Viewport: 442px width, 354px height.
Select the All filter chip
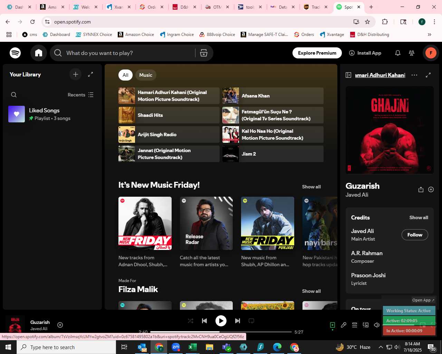click(125, 75)
